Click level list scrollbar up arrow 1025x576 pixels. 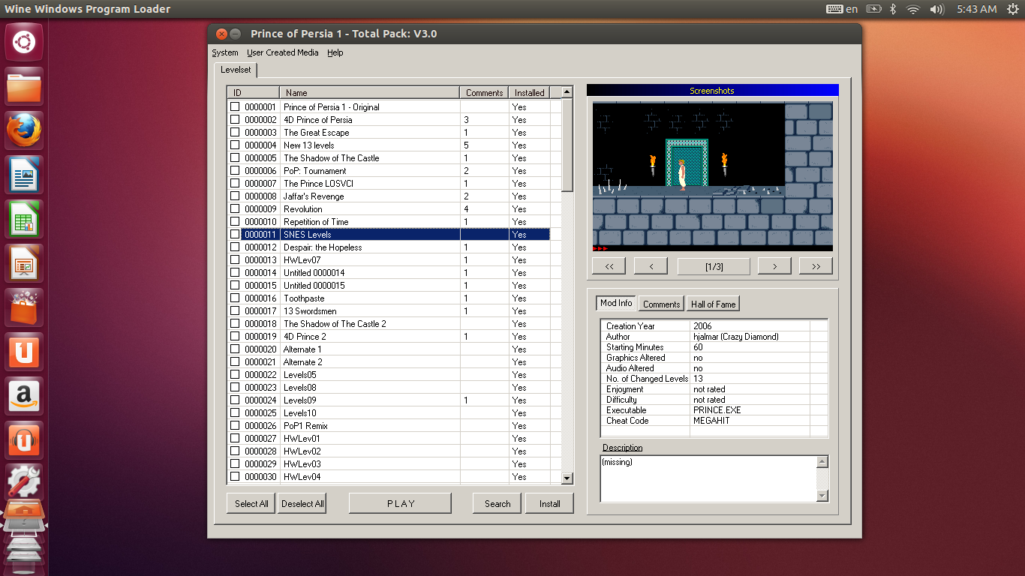(567, 92)
